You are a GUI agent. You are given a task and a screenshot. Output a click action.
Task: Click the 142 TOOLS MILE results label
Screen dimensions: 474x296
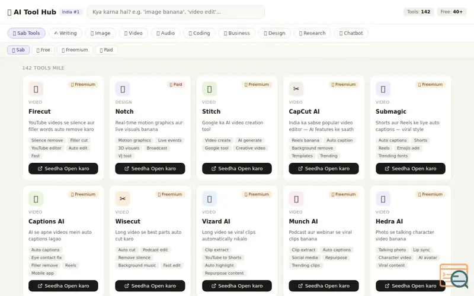coord(43,68)
